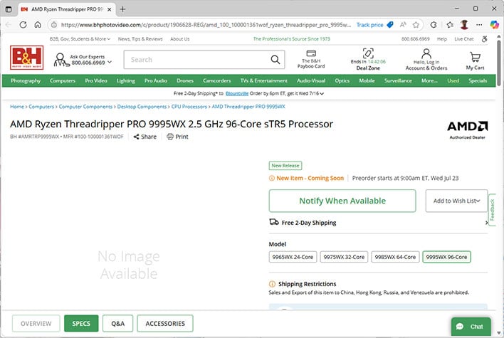The height and width of the screenshot is (338, 504).
Task: Click inside the Search input field
Action: 196,60
